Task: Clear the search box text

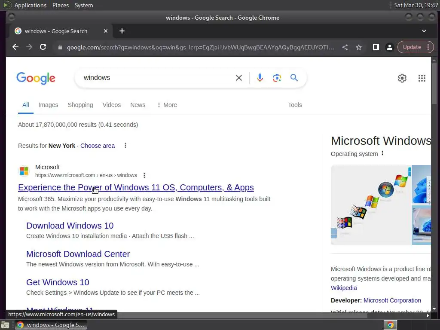Action: (239, 78)
